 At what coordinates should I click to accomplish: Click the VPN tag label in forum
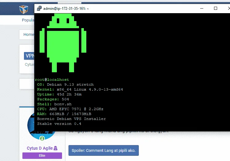click(x=29, y=56)
